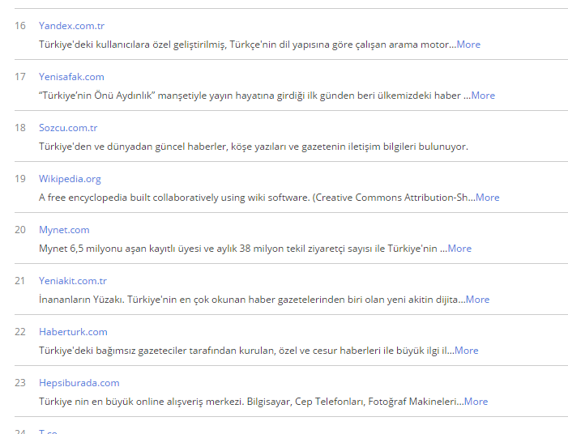The height and width of the screenshot is (434, 568).
Task: Click the Sozcu.com.tr description text
Action: pos(254,147)
